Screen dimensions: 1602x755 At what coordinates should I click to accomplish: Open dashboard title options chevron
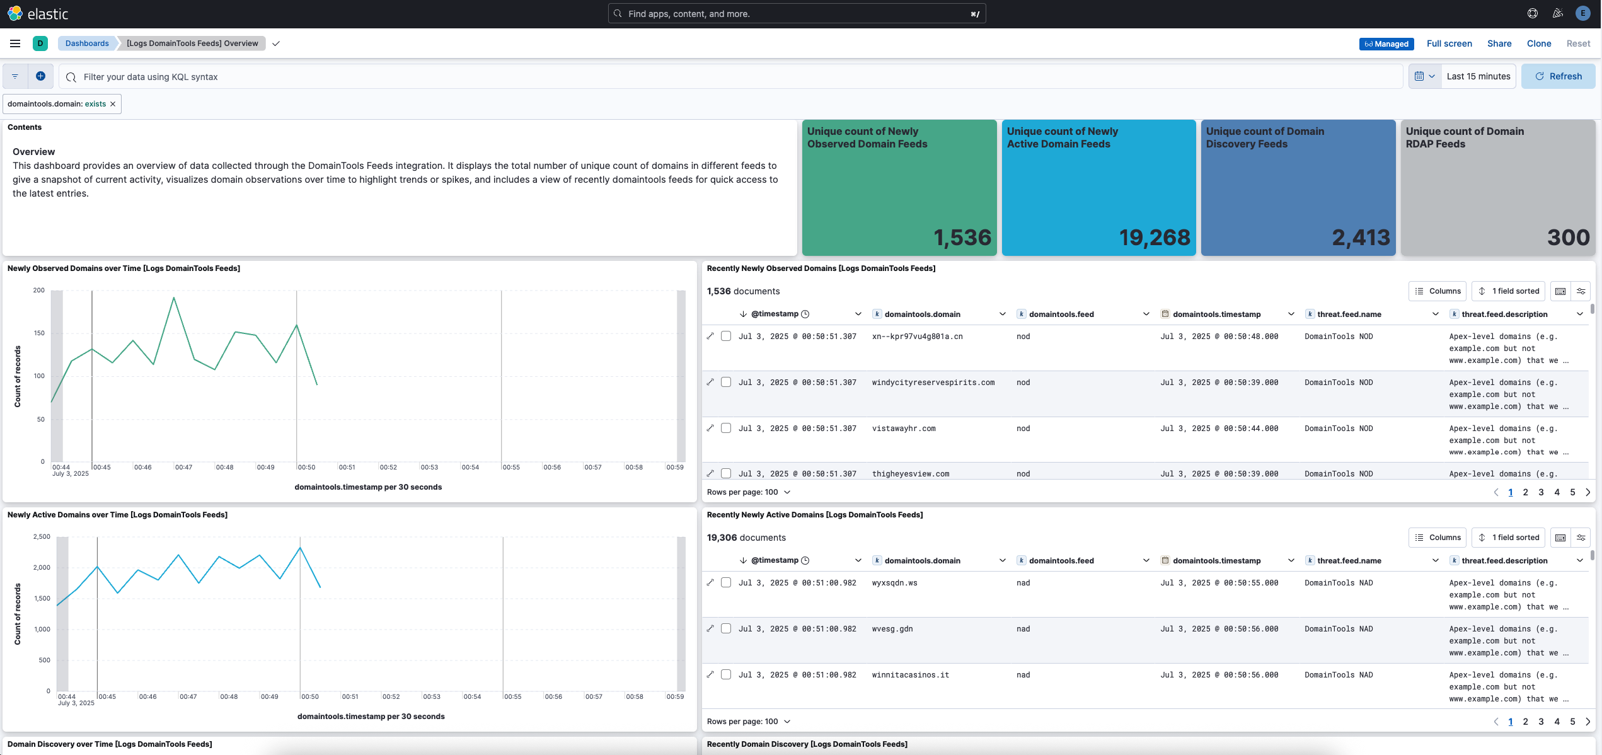tap(276, 43)
